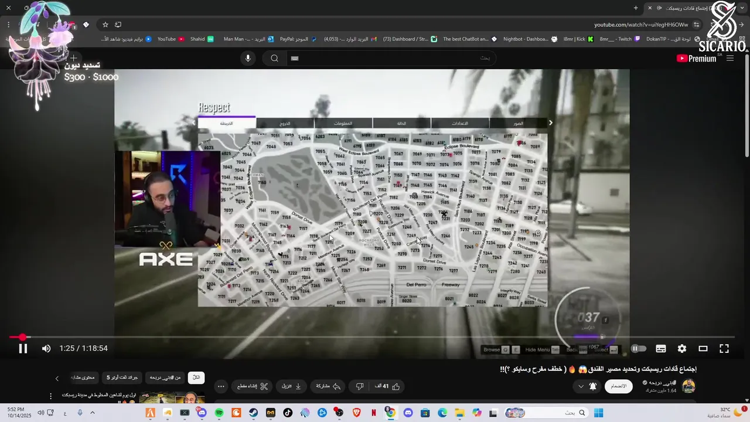
Task: Click the Create clip (إنشاء مقطع) button
Action: 253,386
